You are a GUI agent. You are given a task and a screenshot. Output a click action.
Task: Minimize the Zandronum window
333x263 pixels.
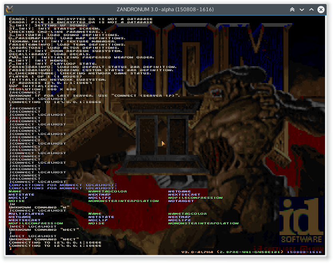302,9
